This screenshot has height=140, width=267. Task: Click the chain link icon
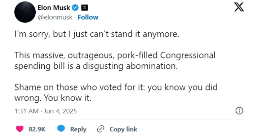(101, 129)
